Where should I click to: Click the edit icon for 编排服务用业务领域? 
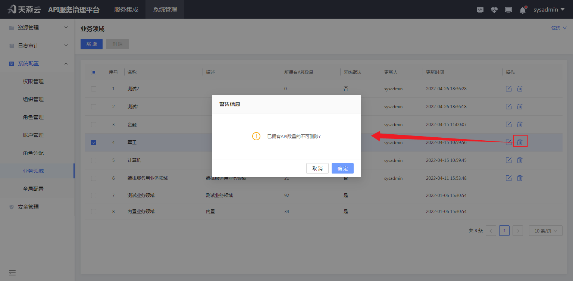[508, 178]
